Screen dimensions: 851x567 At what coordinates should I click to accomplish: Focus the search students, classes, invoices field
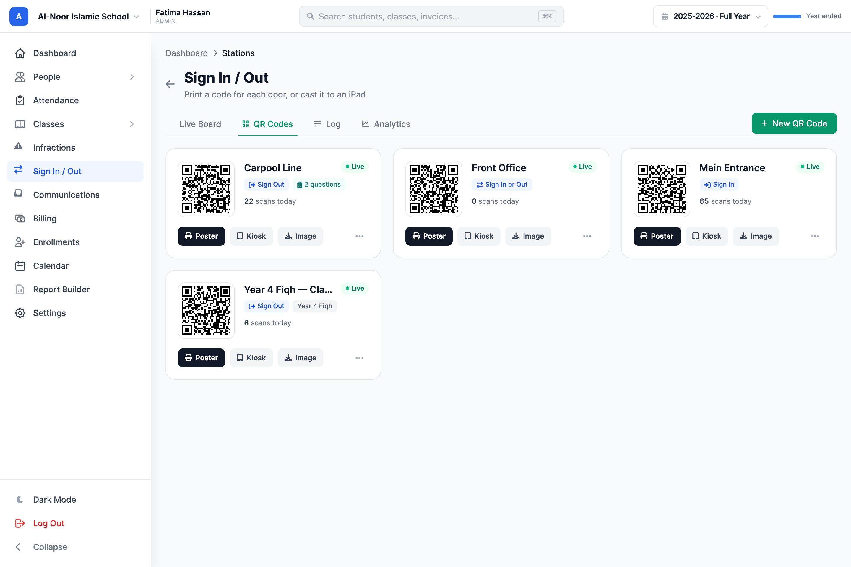pos(431,16)
